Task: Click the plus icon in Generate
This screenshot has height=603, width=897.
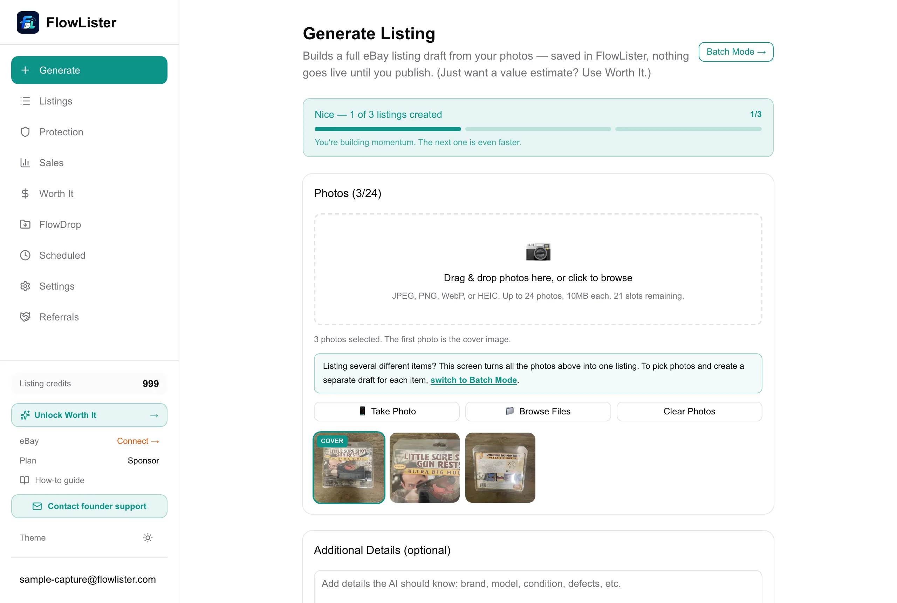Action: [25, 70]
